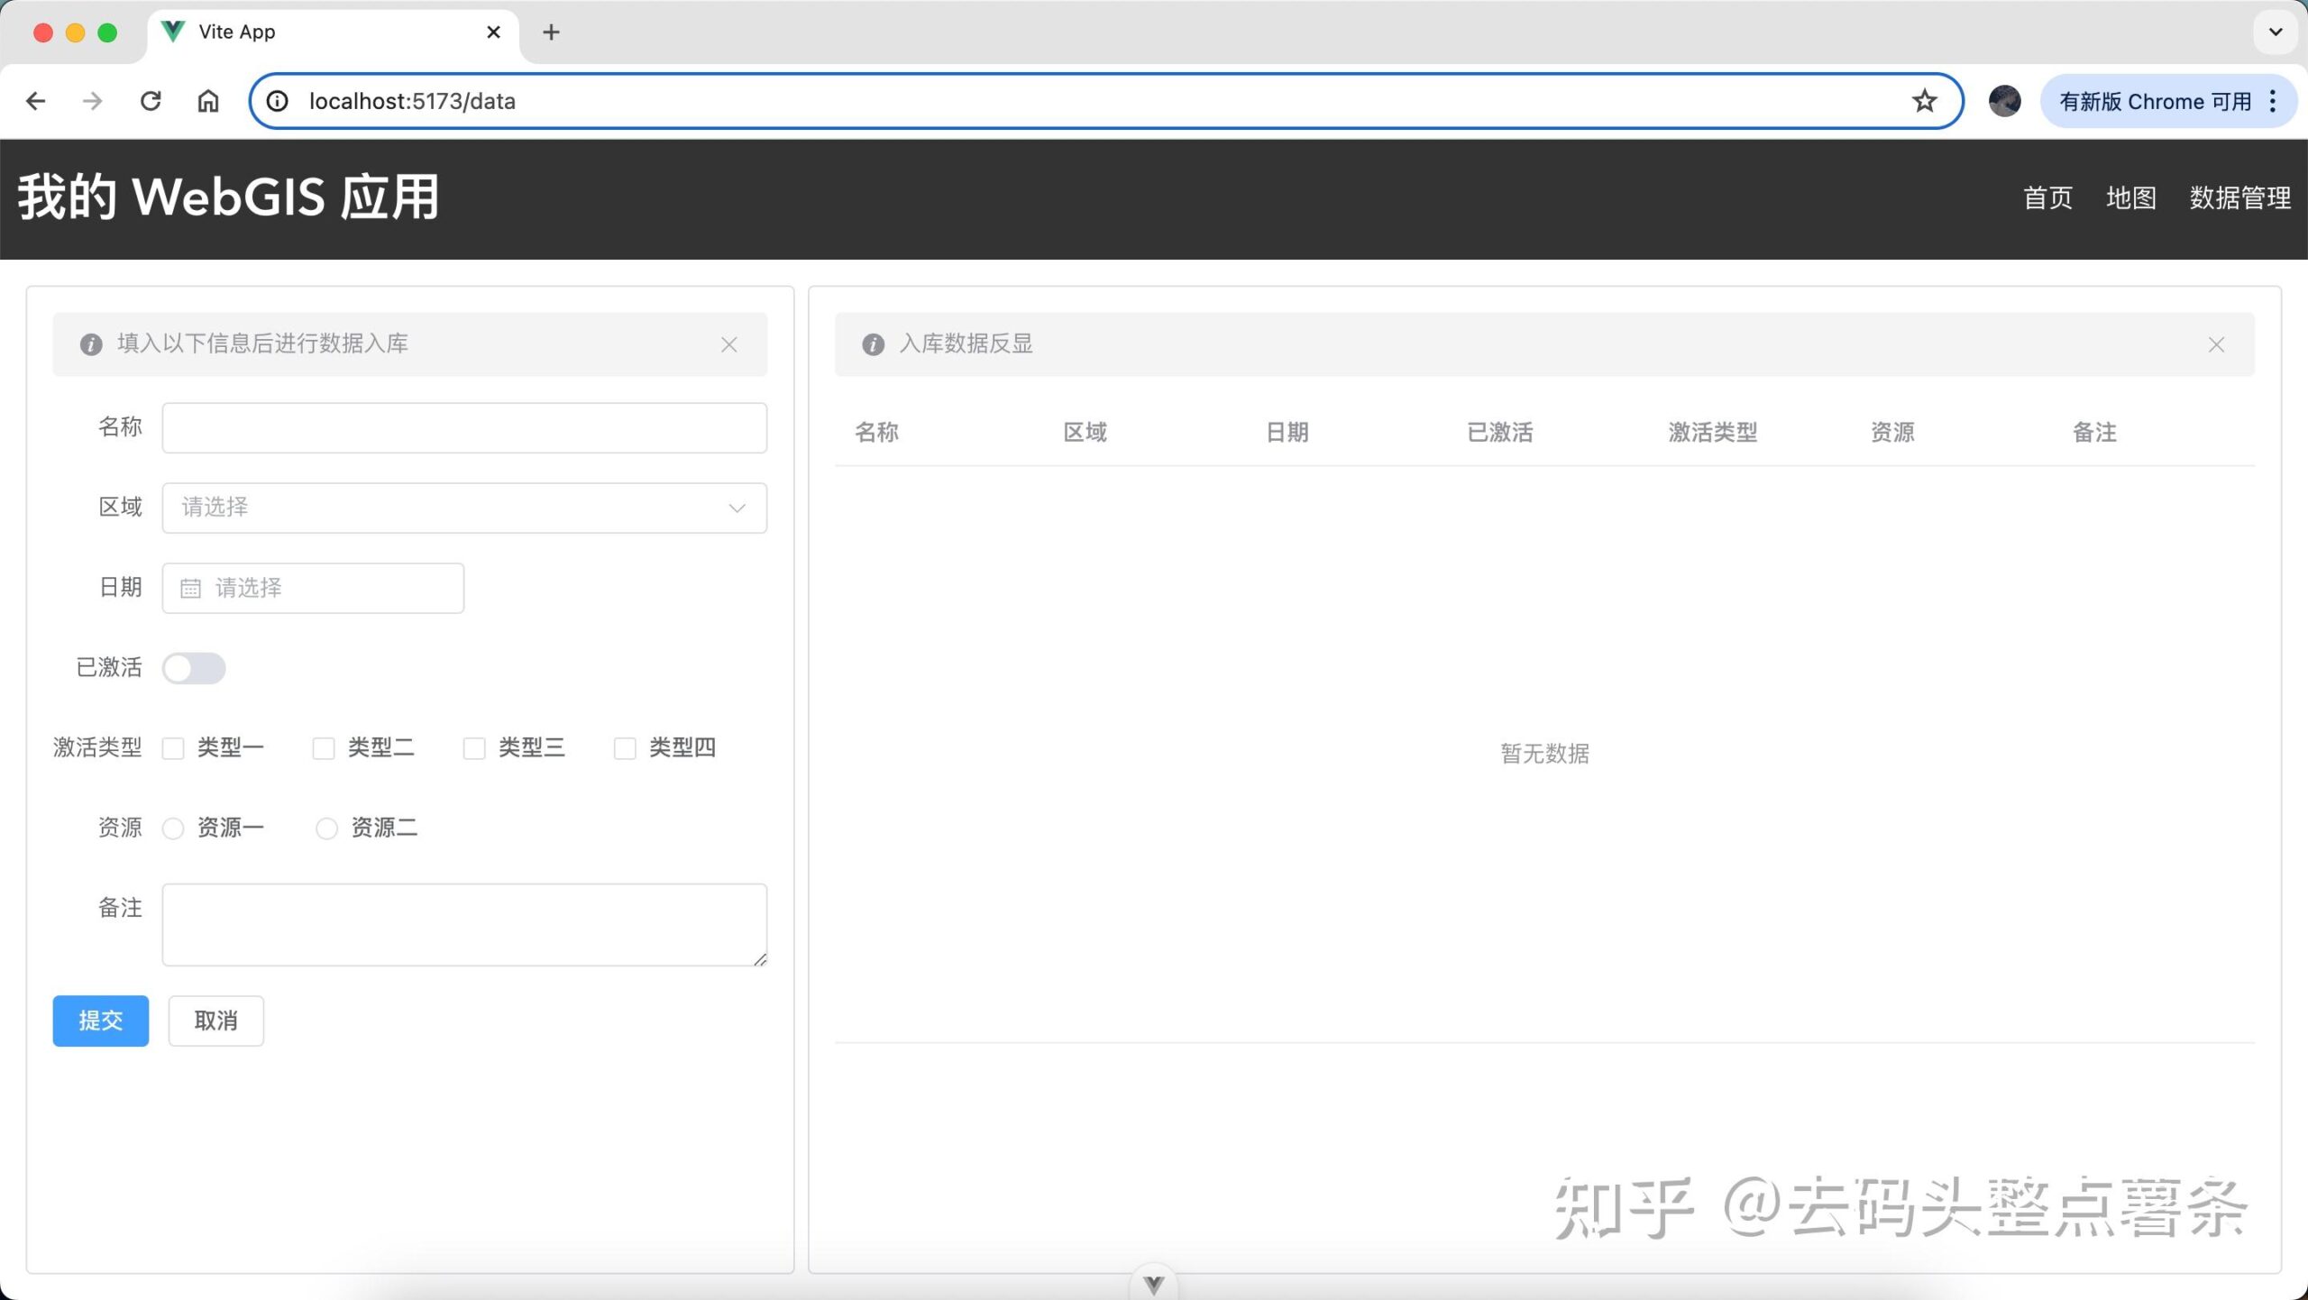Click the calendar icon in the 日期 field
2308x1300 pixels.
tap(190, 589)
